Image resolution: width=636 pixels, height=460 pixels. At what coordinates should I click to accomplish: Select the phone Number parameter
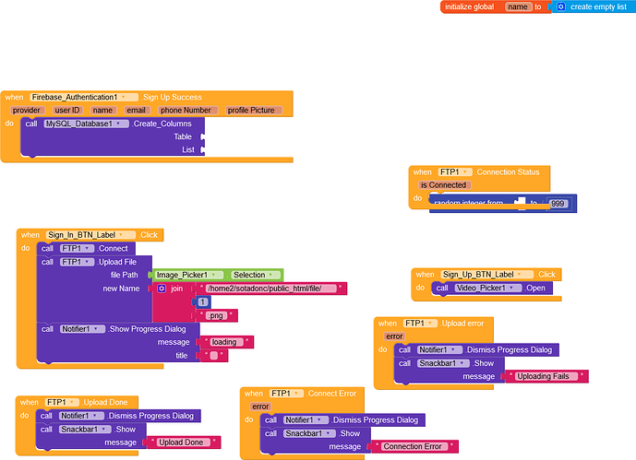pyautogui.click(x=188, y=111)
